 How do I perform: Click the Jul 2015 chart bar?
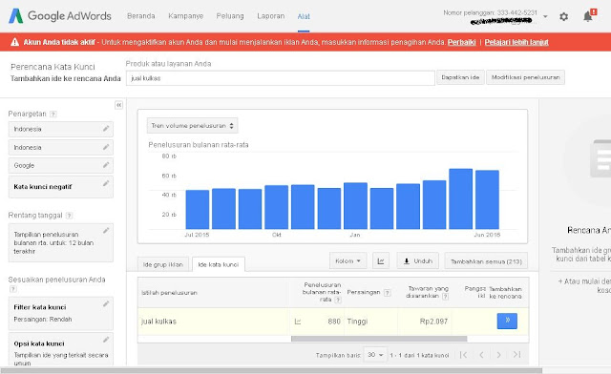click(x=198, y=210)
